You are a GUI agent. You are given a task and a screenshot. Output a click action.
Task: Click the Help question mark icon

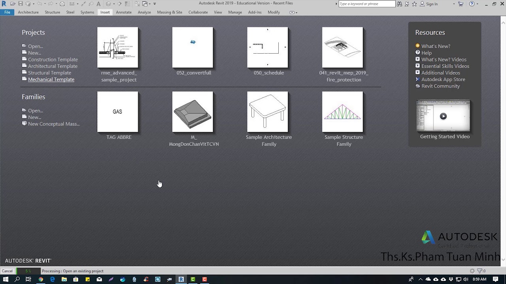[x=472, y=4]
